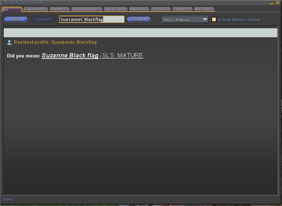Click the Back button

tap(16, 19)
